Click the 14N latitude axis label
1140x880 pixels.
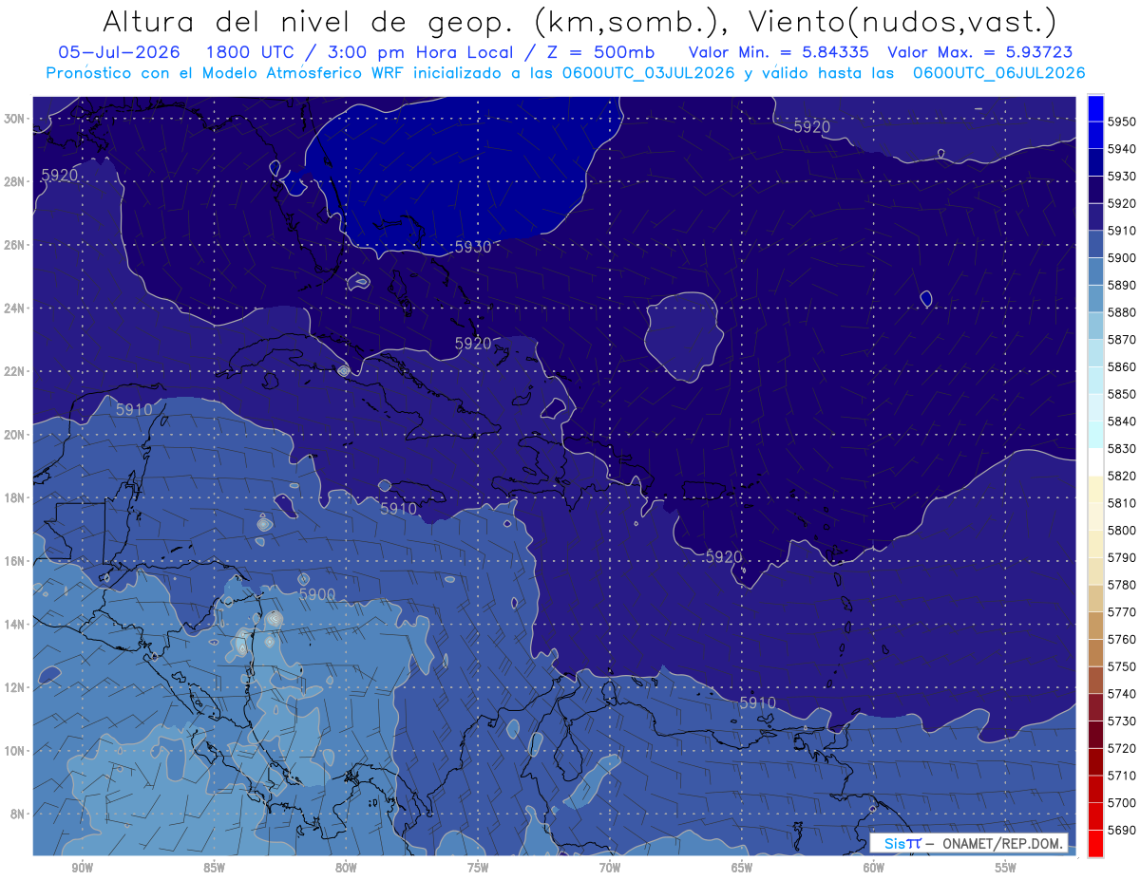pyautogui.click(x=15, y=624)
